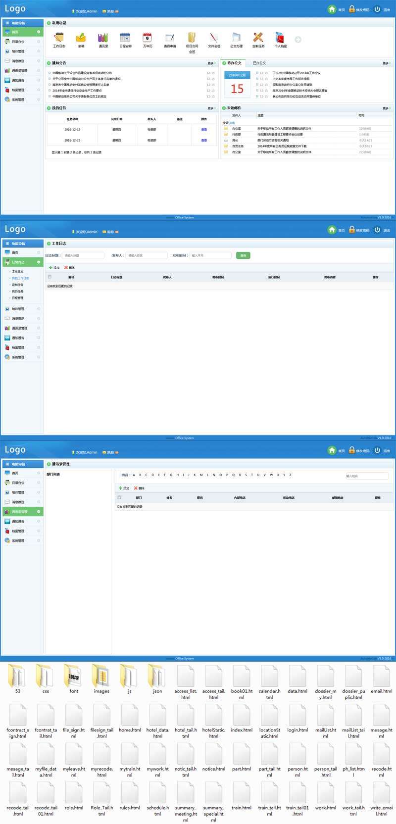
Task: Open the 定制任务 shortcut icon
Action: coord(258,38)
